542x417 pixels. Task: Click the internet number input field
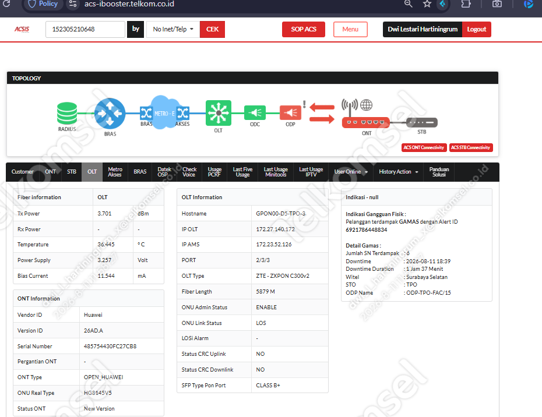85,29
